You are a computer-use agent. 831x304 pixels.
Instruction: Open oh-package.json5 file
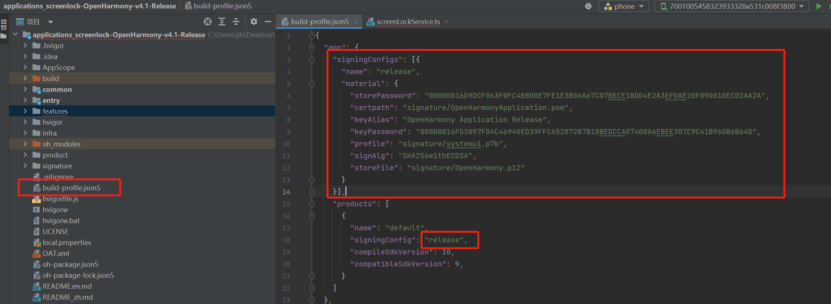[x=70, y=264]
